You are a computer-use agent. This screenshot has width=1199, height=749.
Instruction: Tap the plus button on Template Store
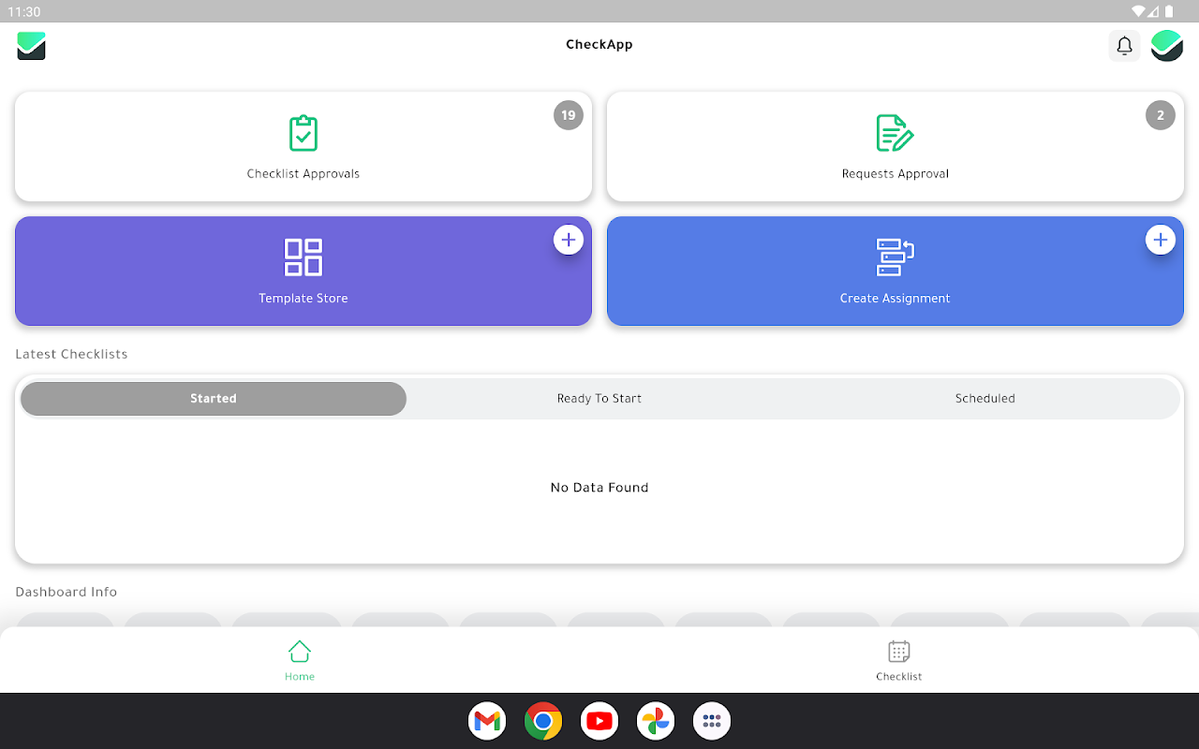pos(568,240)
